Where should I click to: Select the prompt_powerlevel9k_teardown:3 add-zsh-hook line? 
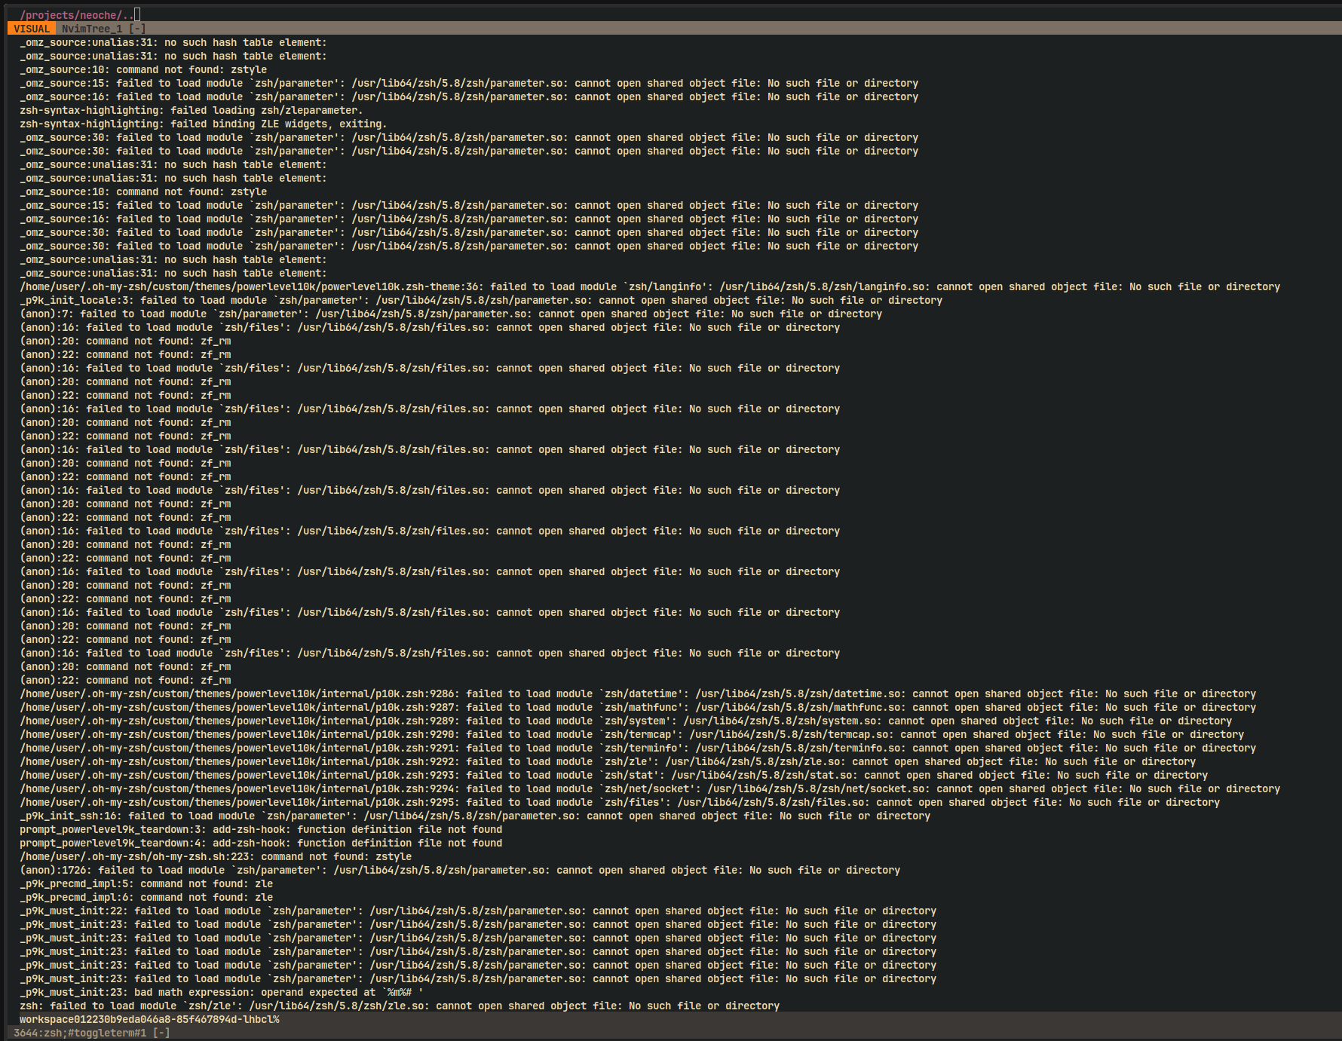point(261,830)
